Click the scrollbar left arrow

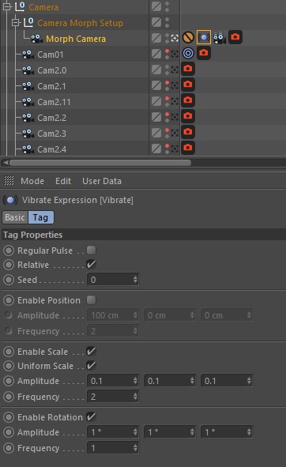tap(5, 163)
